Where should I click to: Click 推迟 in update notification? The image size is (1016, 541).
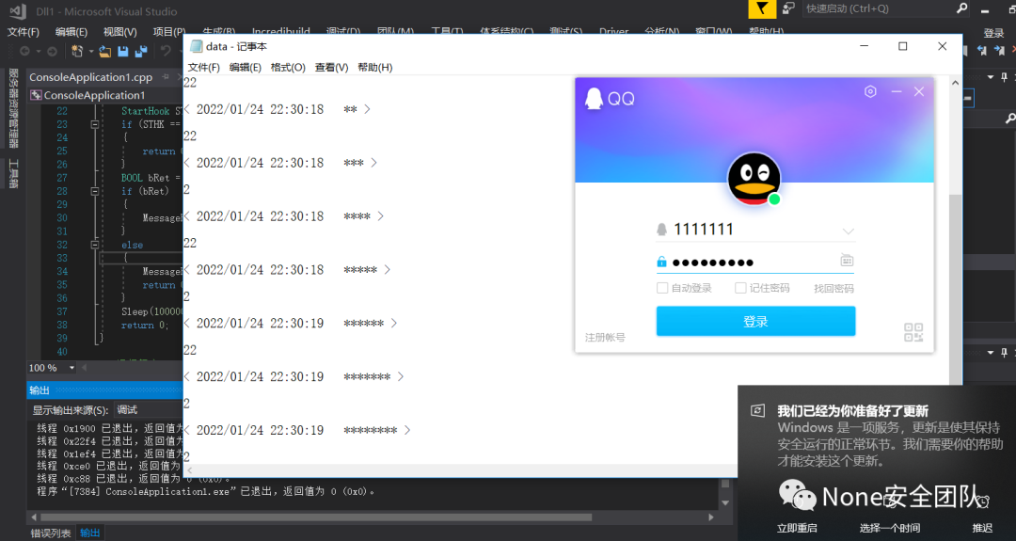point(982,528)
